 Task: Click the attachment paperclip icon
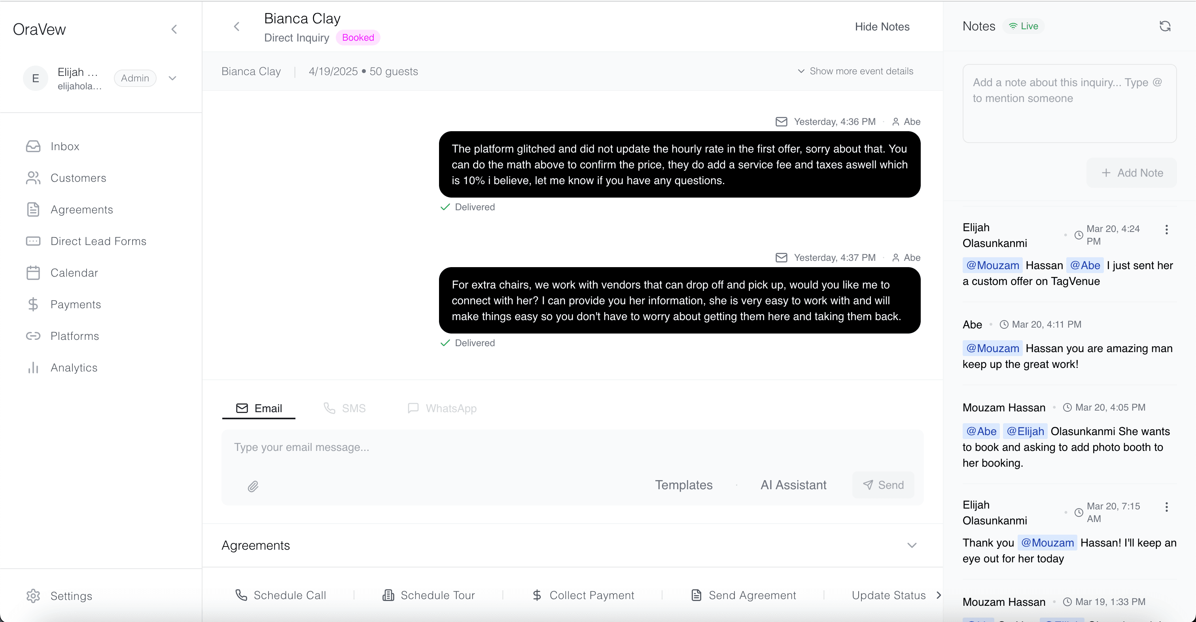(253, 486)
